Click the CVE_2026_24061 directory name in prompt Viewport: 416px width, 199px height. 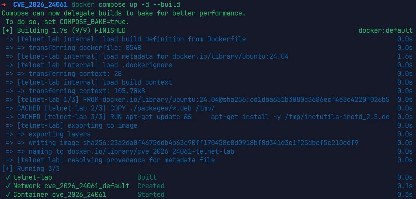pos(40,4)
